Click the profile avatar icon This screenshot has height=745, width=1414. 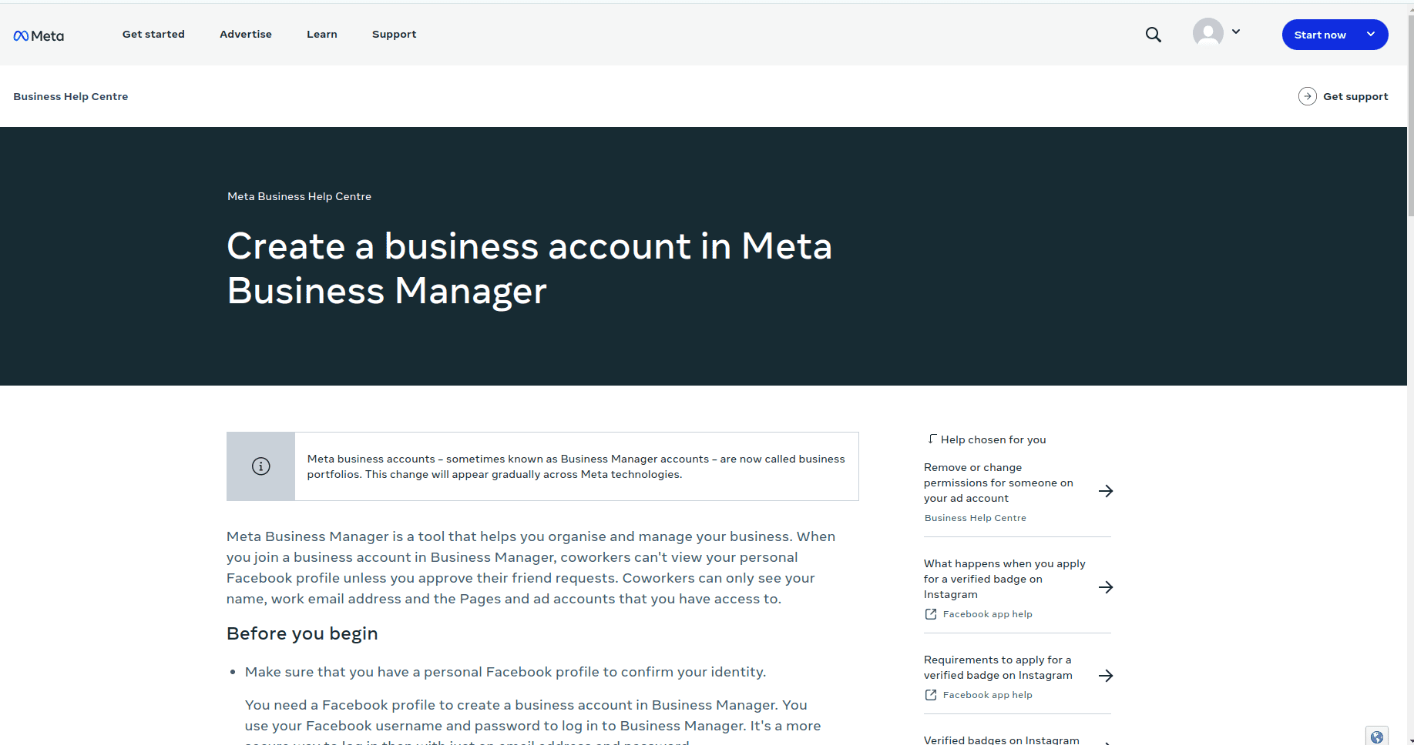pyautogui.click(x=1207, y=33)
